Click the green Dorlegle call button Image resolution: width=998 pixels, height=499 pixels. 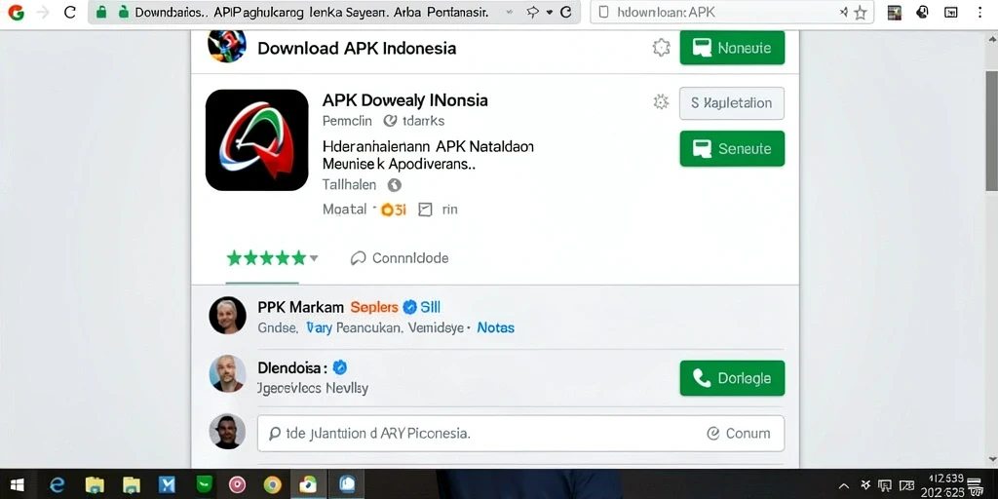(x=732, y=378)
